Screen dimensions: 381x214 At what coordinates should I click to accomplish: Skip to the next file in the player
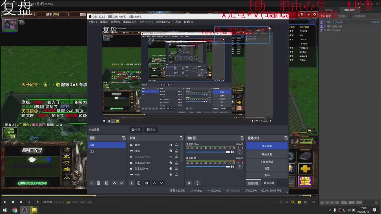[x=29, y=202]
